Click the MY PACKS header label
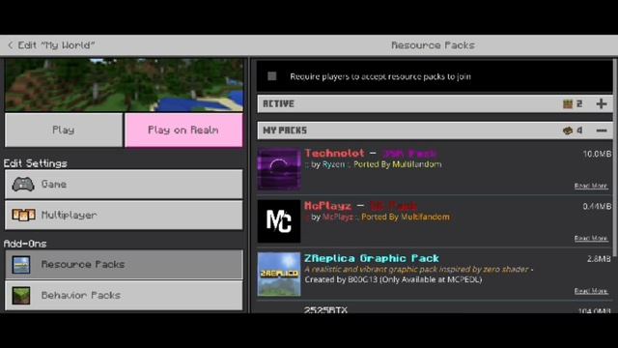Screen dimensions: 618x348 [x=285, y=130]
